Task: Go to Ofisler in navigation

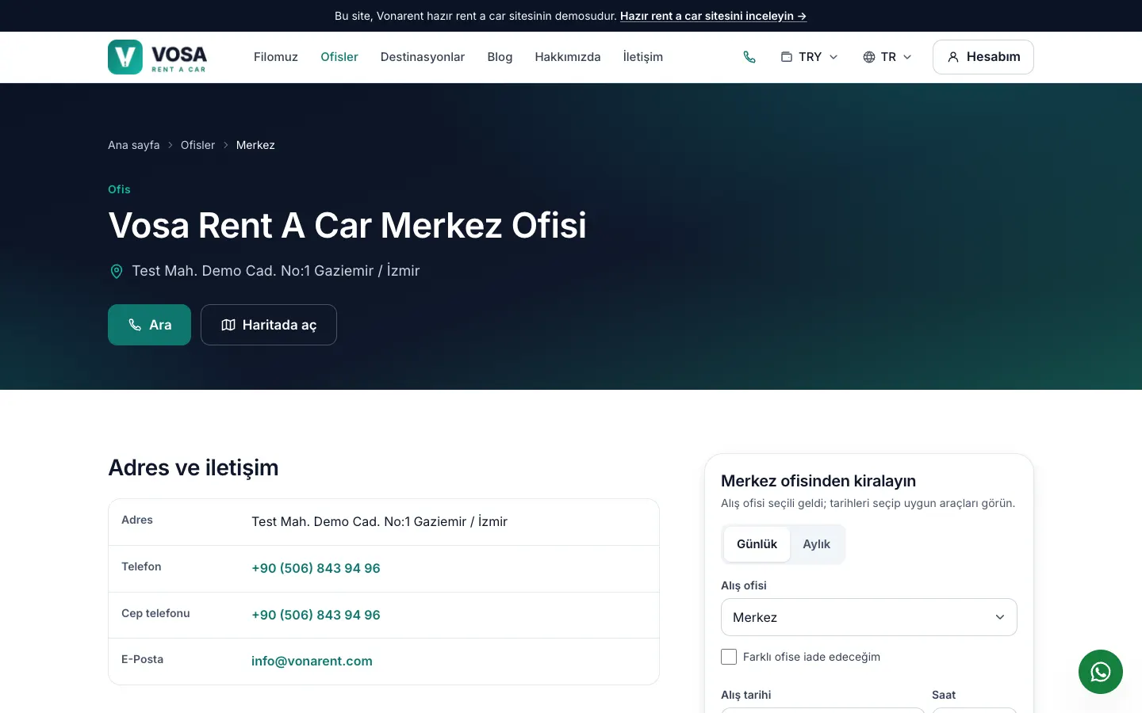Action: (339, 57)
